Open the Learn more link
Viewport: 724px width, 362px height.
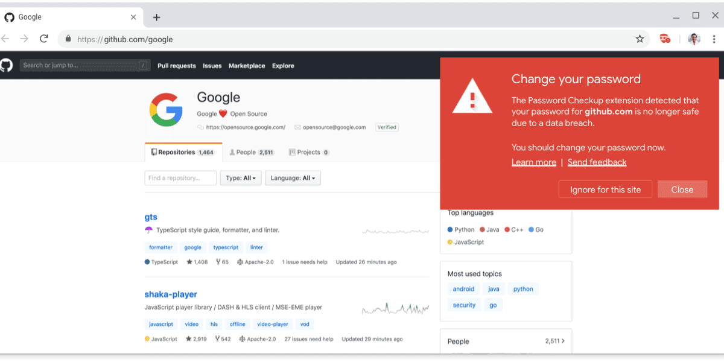coord(534,162)
